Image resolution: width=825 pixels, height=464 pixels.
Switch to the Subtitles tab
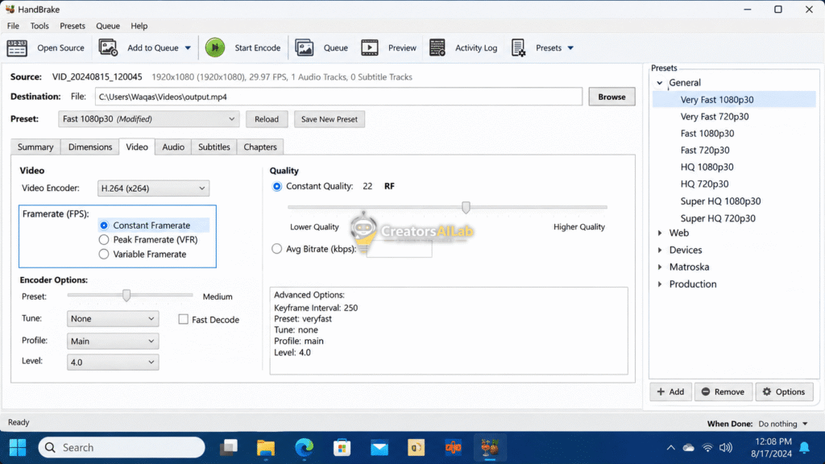[214, 147]
